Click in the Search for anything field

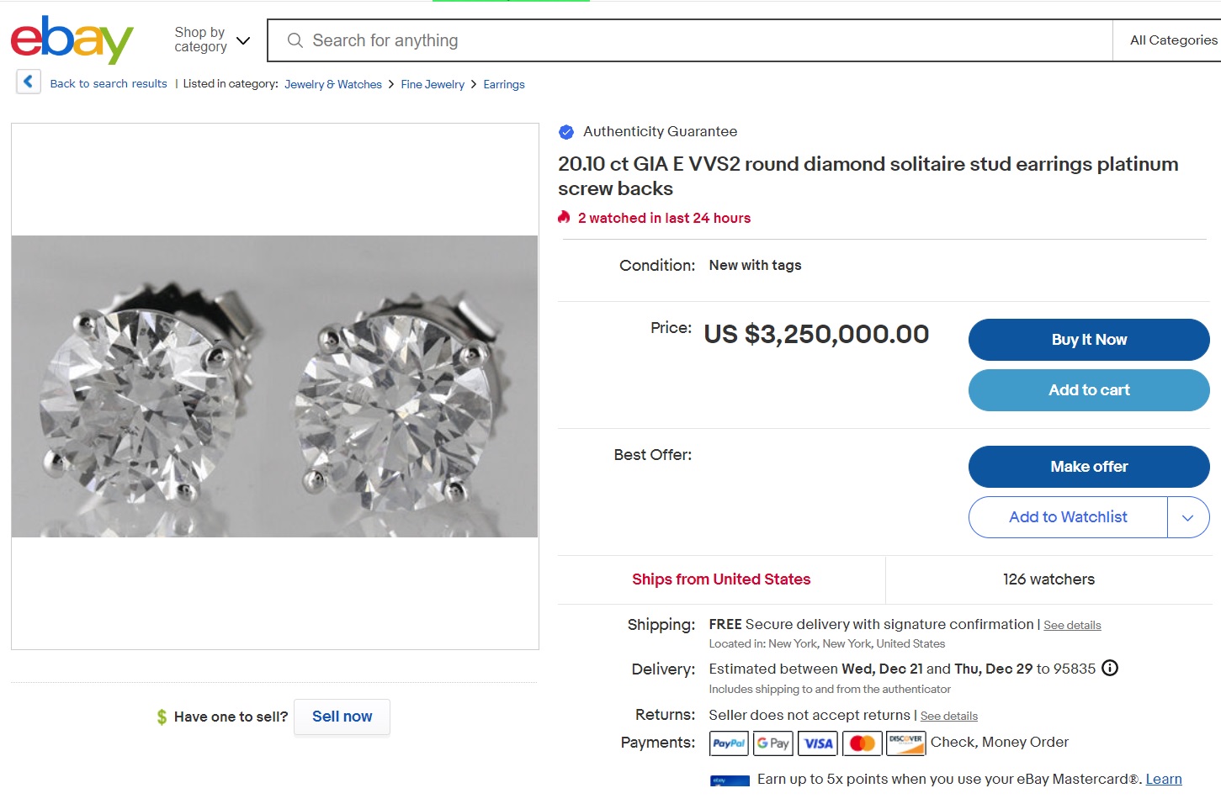click(690, 40)
